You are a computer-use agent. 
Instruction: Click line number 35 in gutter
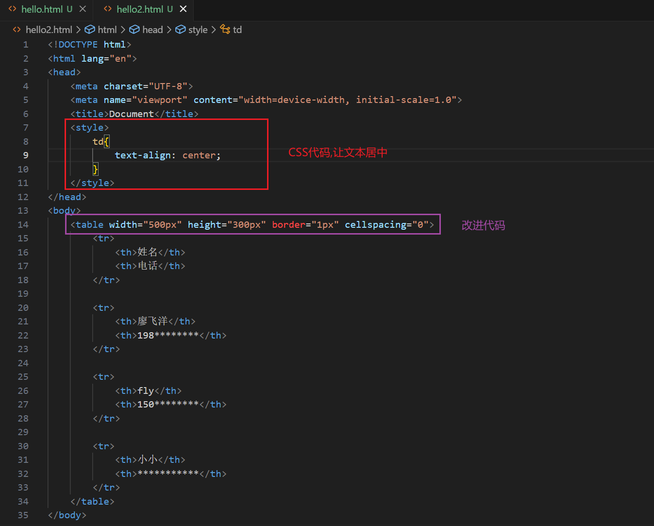[23, 515]
